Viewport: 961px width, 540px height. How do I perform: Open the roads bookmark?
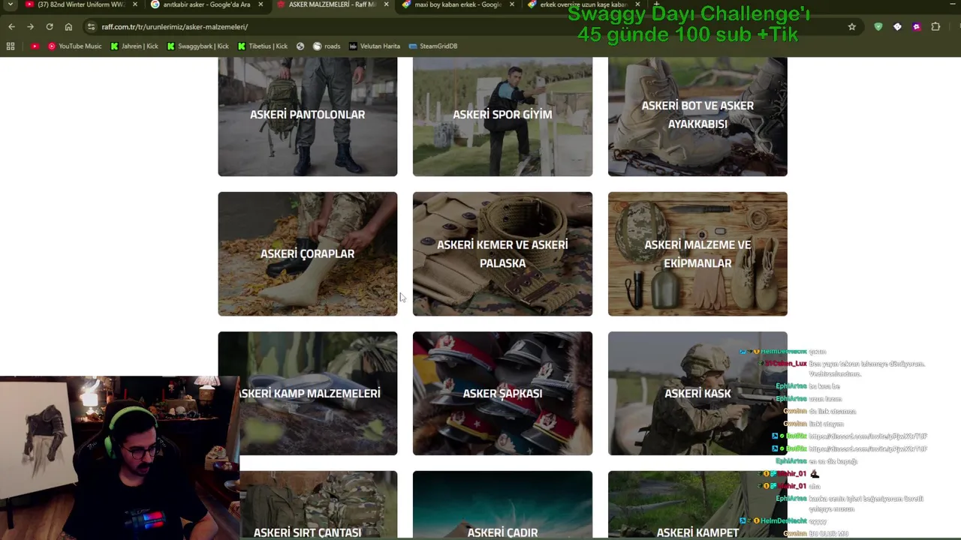327,46
